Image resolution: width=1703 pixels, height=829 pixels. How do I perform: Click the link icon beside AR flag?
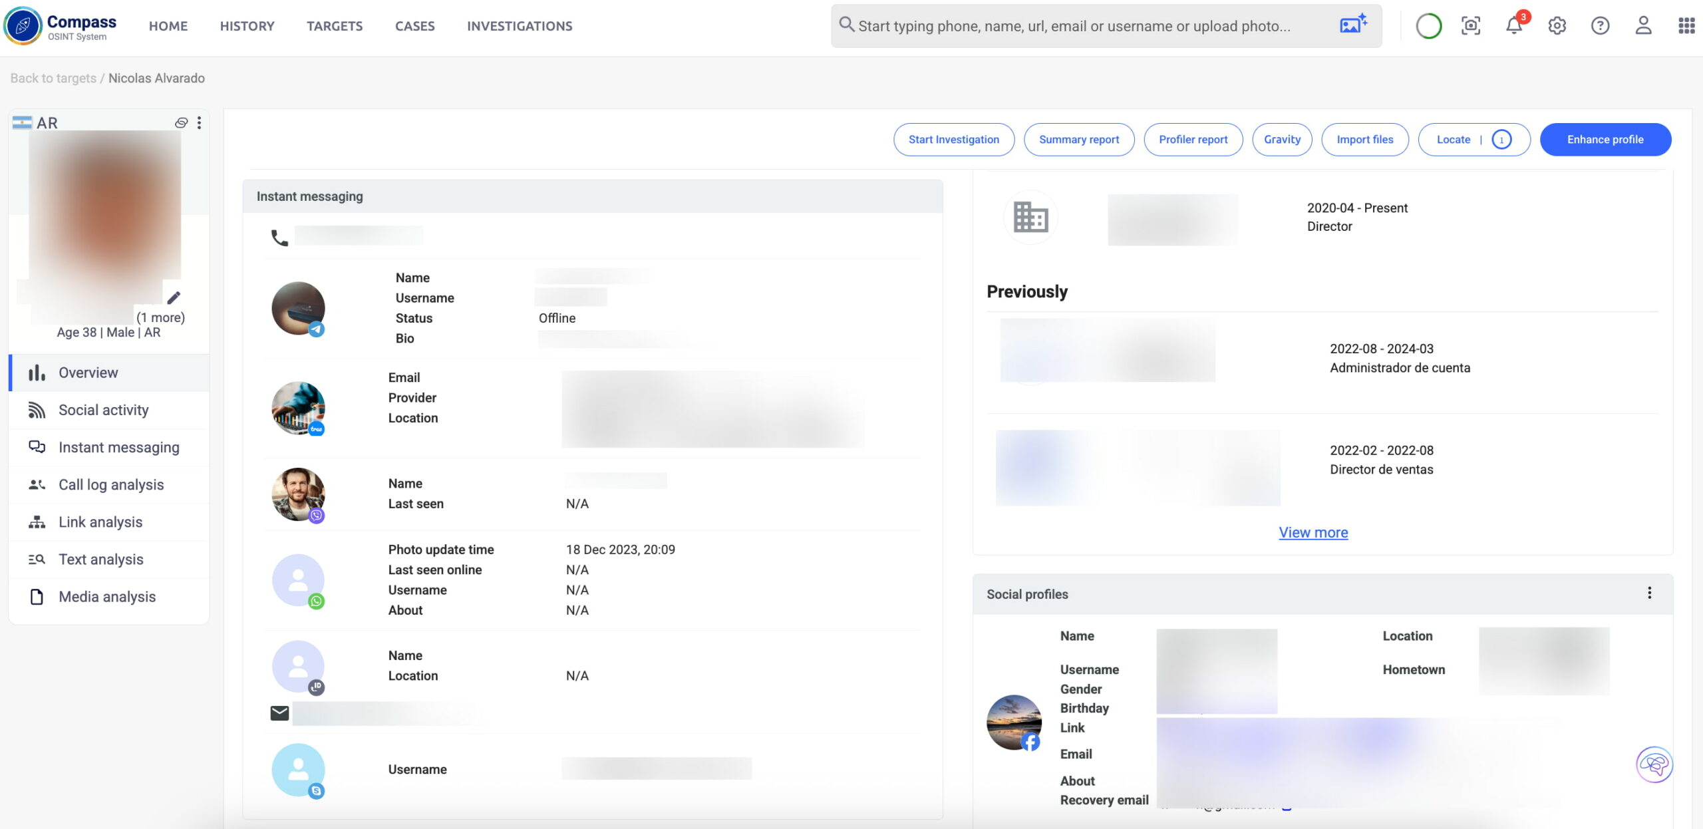tap(181, 123)
